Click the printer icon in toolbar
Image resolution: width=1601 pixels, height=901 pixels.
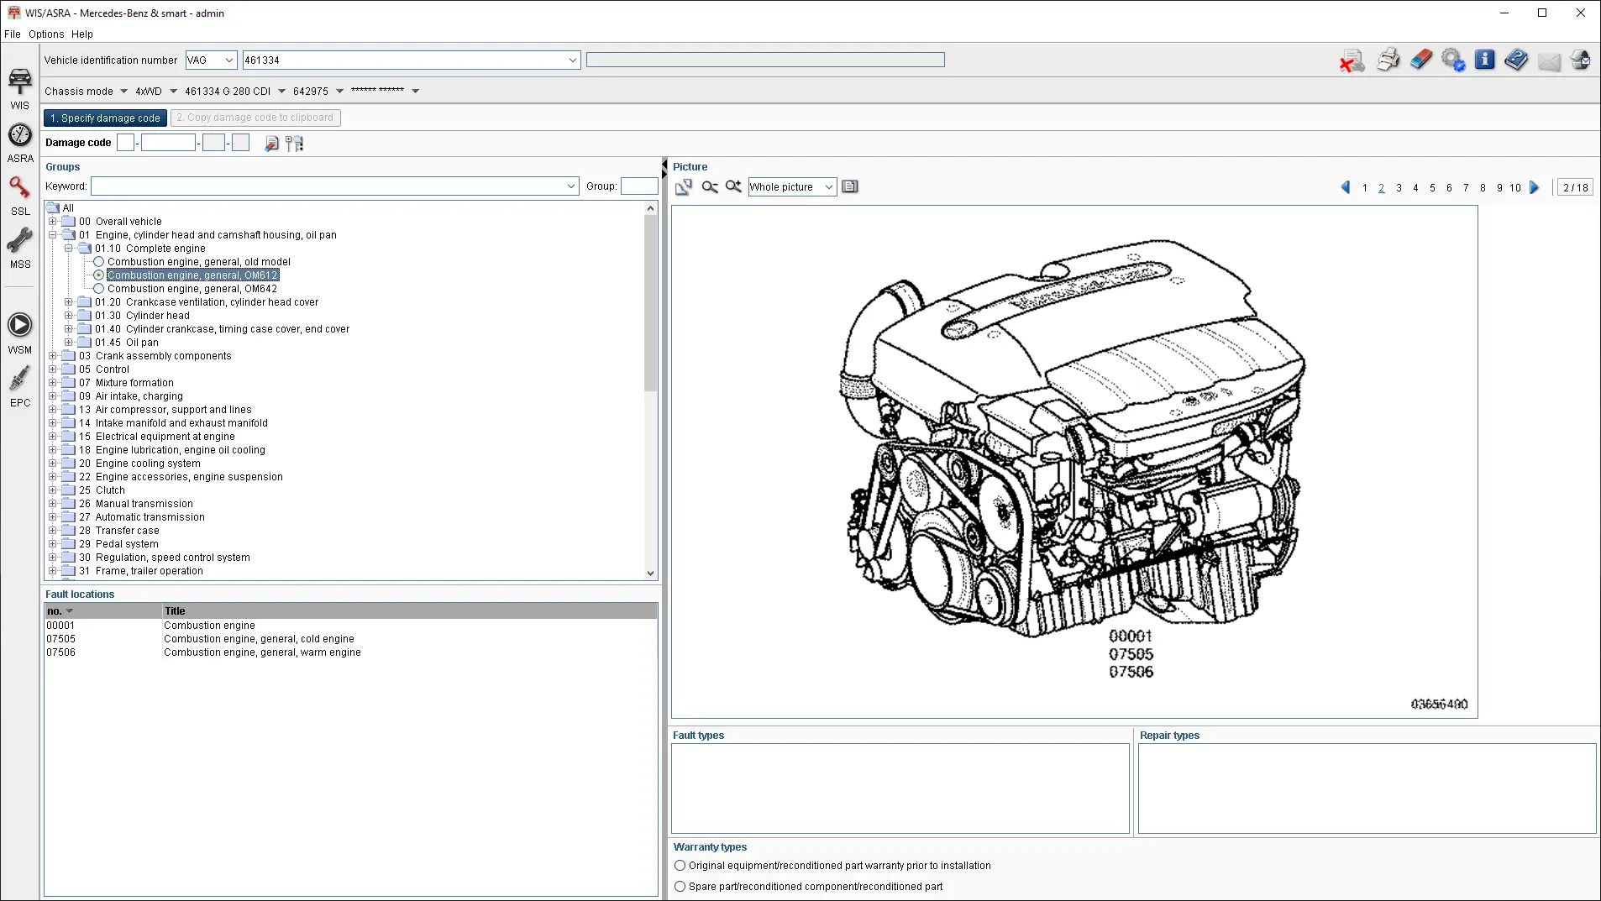(1388, 60)
